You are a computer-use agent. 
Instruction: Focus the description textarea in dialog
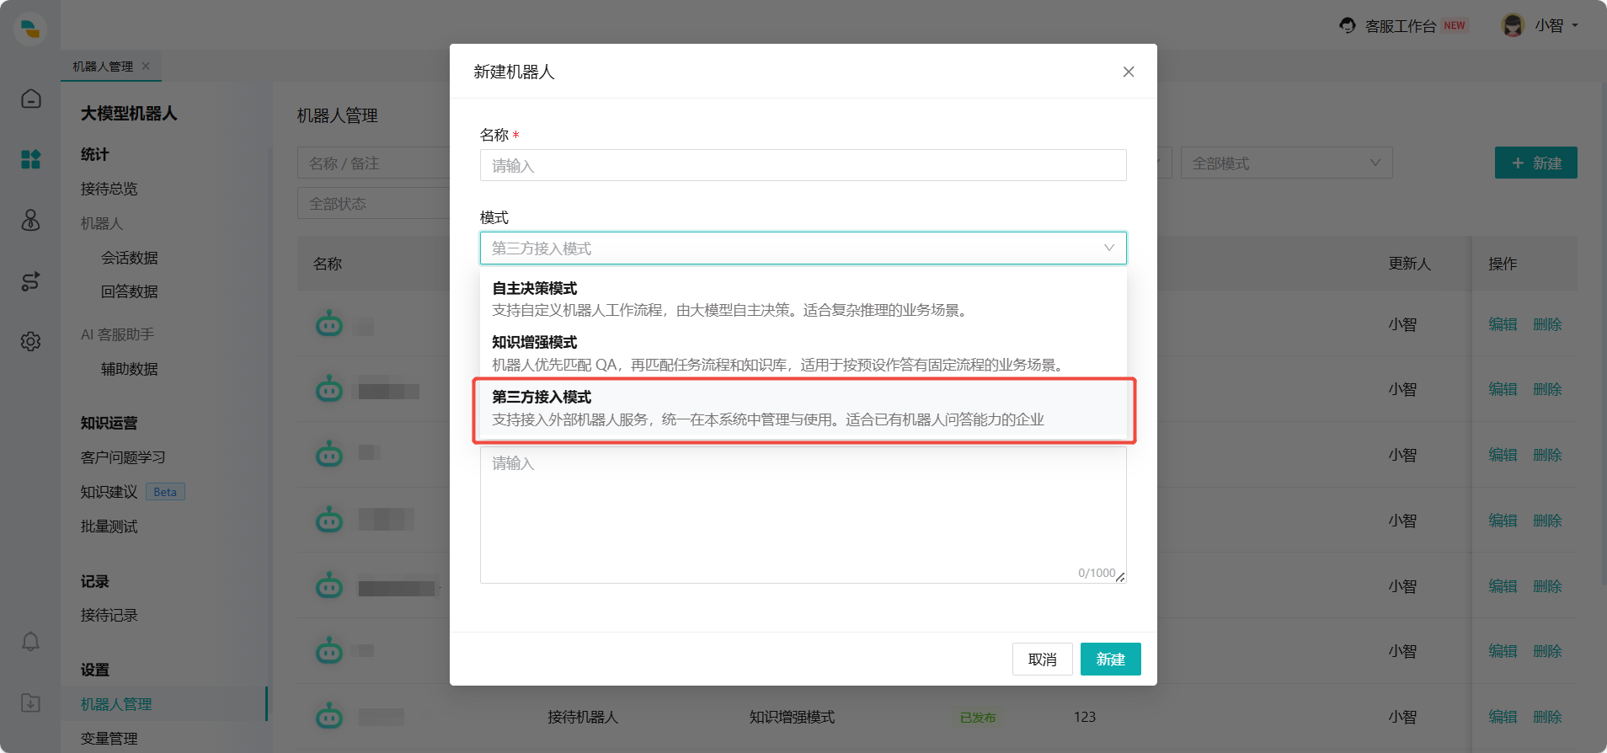coord(803,515)
